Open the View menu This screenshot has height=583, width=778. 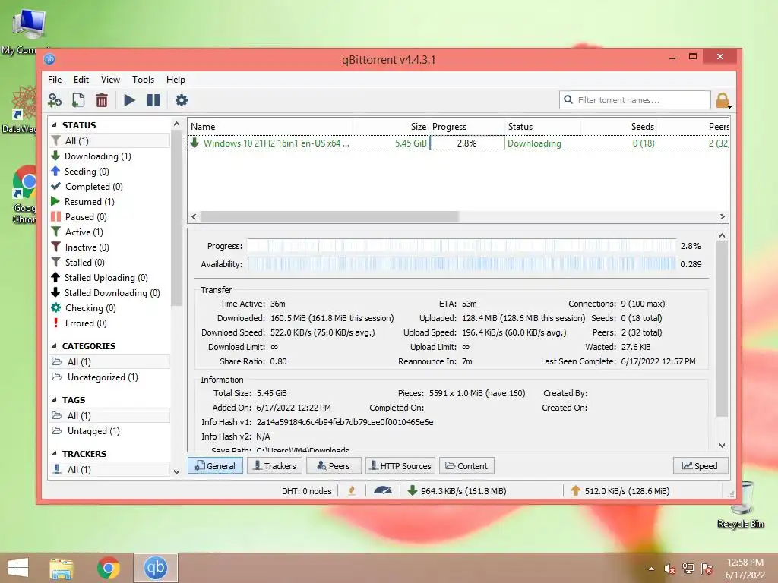(110, 79)
